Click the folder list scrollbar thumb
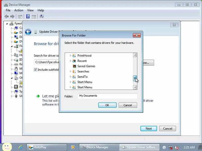The image size is (202, 151). coord(135,79)
